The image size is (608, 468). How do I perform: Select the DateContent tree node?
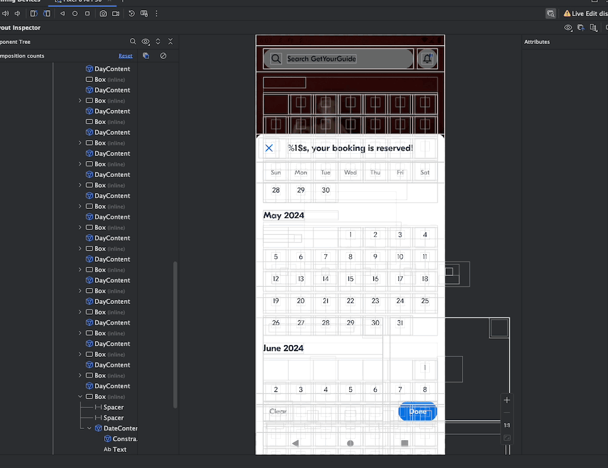coord(116,428)
